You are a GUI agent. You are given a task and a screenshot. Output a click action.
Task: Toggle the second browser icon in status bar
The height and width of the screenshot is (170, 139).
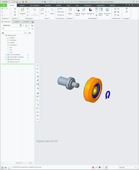[x=9, y=168]
